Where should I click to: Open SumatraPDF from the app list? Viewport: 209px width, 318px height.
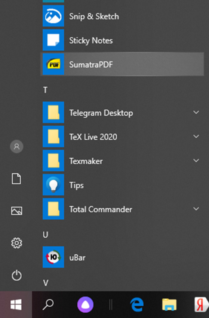122,64
